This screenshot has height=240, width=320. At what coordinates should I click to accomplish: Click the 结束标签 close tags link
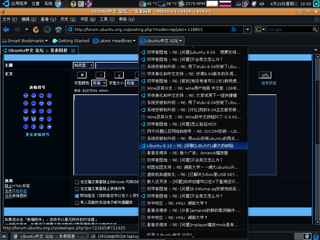pos(269,83)
